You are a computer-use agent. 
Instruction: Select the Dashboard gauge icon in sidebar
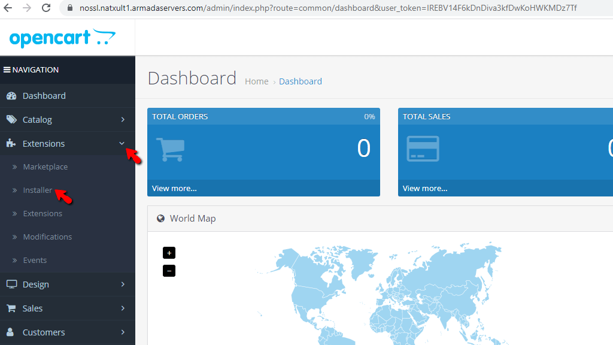click(12, 95)
